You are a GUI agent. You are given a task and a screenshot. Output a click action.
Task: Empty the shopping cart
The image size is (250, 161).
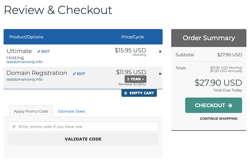[x=139, y=93]
